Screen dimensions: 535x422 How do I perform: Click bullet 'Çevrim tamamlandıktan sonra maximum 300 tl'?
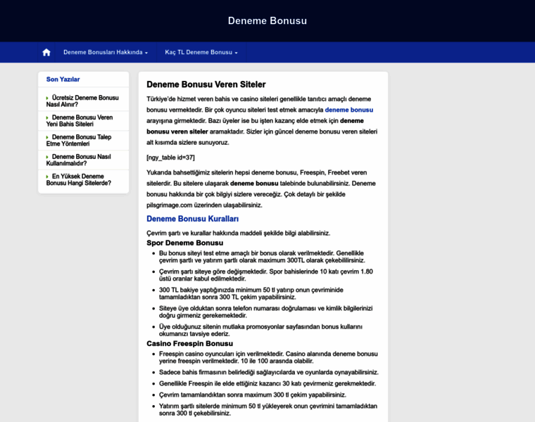click(253, 395)
